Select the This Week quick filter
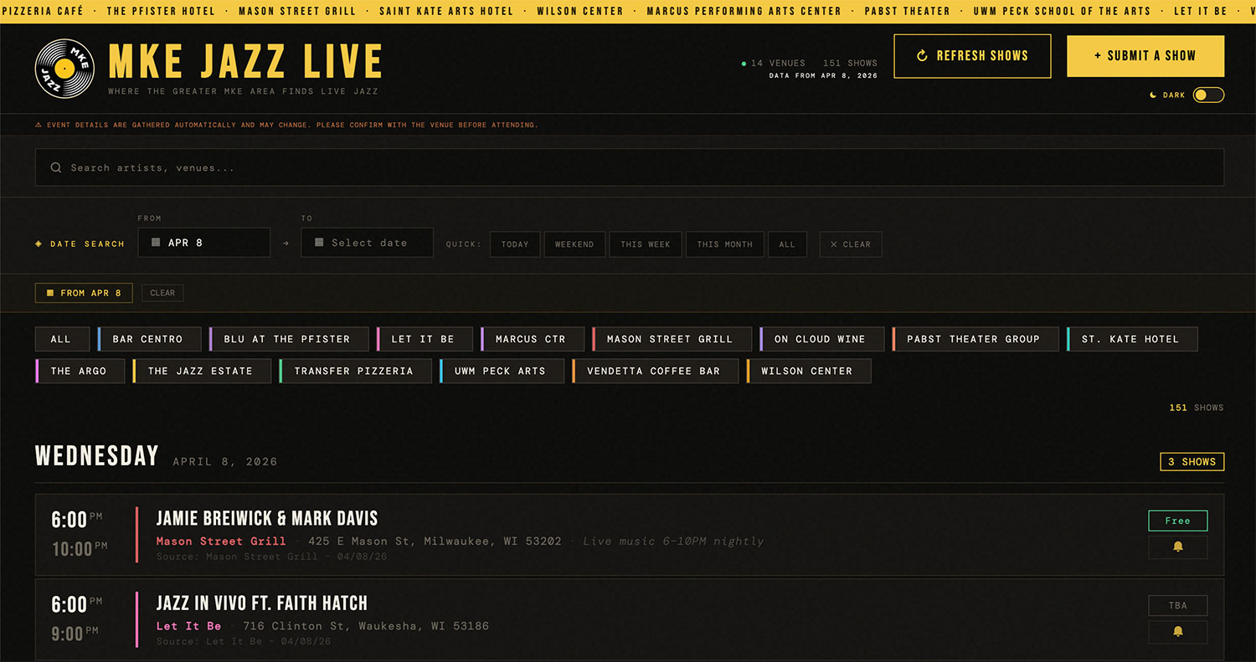The height and width of the screenshot is (662, 1256). 646,244
